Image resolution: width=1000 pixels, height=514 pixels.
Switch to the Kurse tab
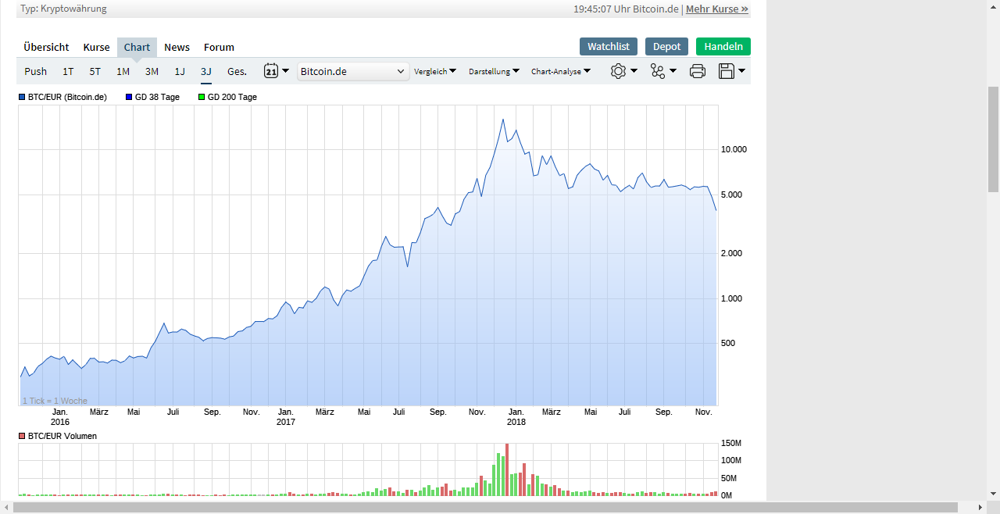pos(97,47)
